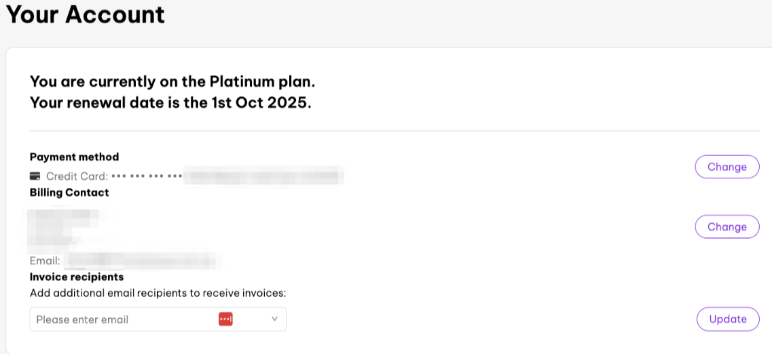Click the credit card icon under Payment method
772x354 pixels.
pos(35,176)
